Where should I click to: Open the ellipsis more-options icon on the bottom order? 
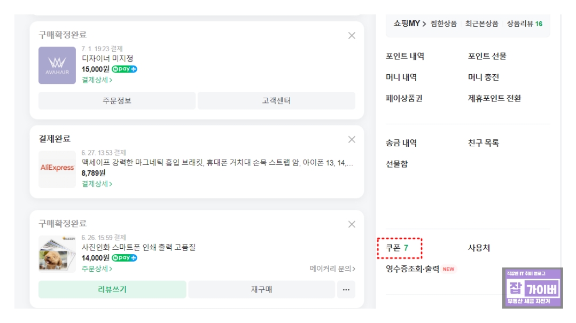pyautogui.click(x=346, y=289)
